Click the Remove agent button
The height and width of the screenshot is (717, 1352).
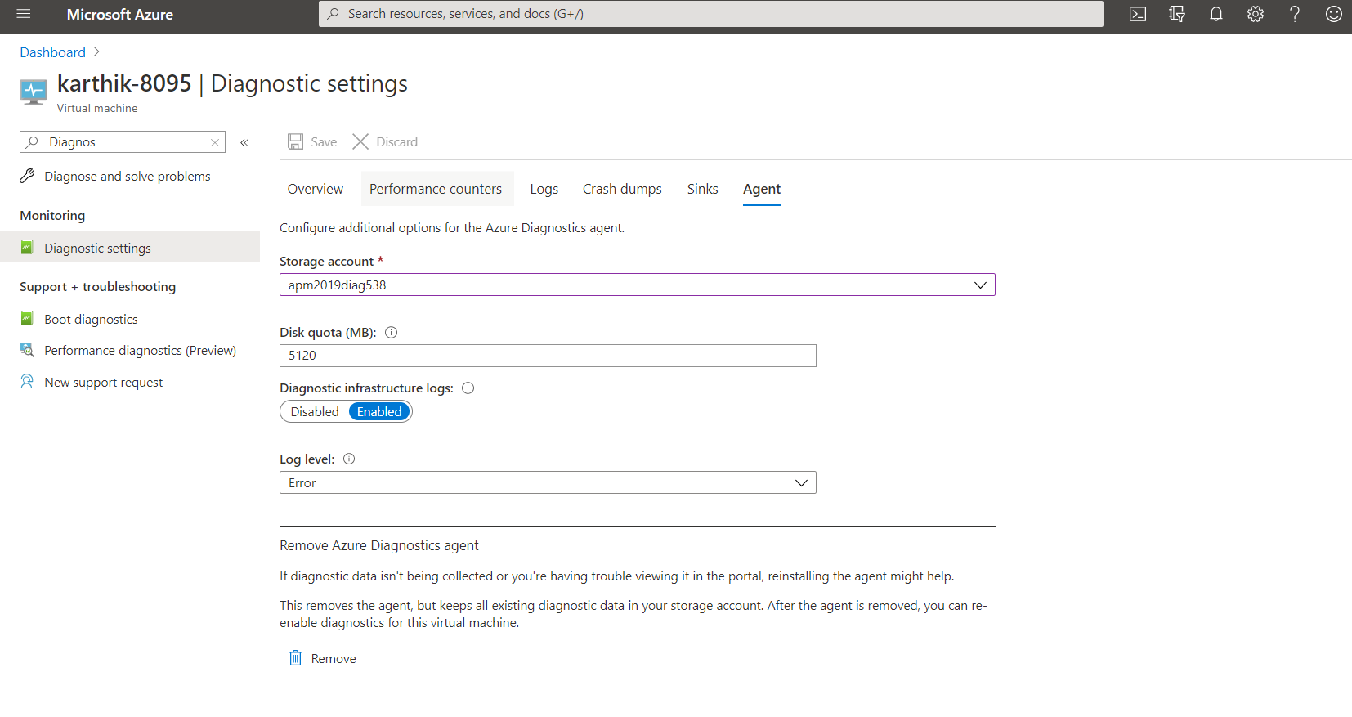pyautogui.click(x=323, y=658)
